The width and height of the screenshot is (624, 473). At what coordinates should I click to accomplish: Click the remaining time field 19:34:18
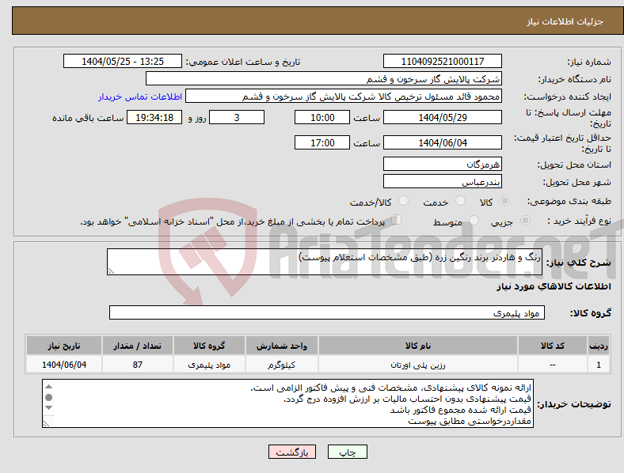pos(154,117)
